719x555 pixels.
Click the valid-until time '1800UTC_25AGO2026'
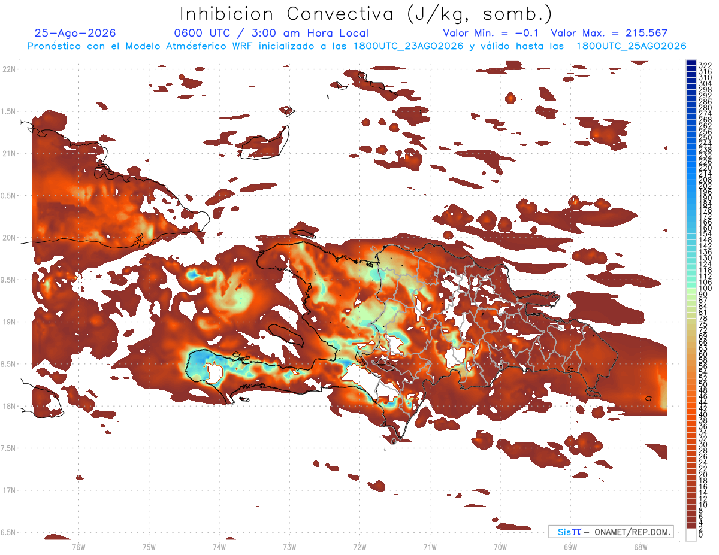(x=631, y=46)
